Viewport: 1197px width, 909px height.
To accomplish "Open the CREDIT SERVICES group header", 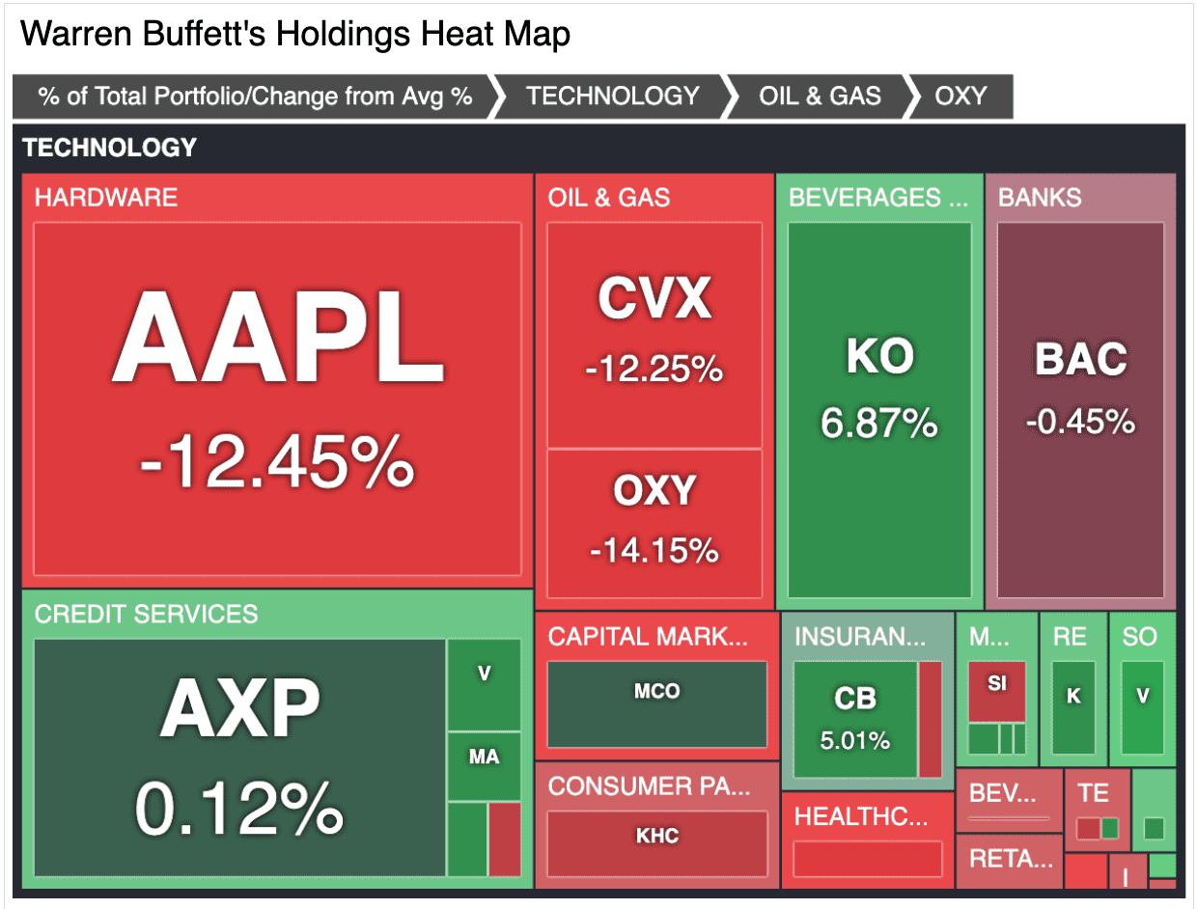I will point(147,614).
